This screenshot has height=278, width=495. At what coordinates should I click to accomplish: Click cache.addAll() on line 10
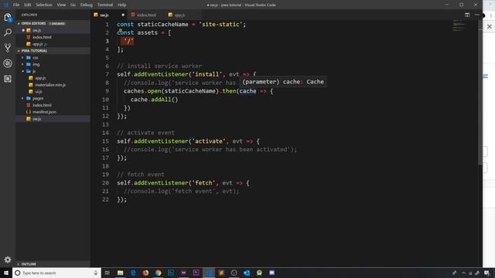155,100
